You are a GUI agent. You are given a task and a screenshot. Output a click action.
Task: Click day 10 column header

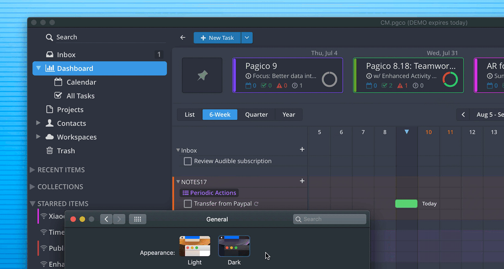429,132
